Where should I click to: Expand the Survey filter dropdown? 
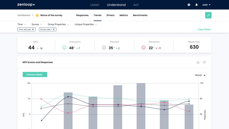click(x=37, y=24)
